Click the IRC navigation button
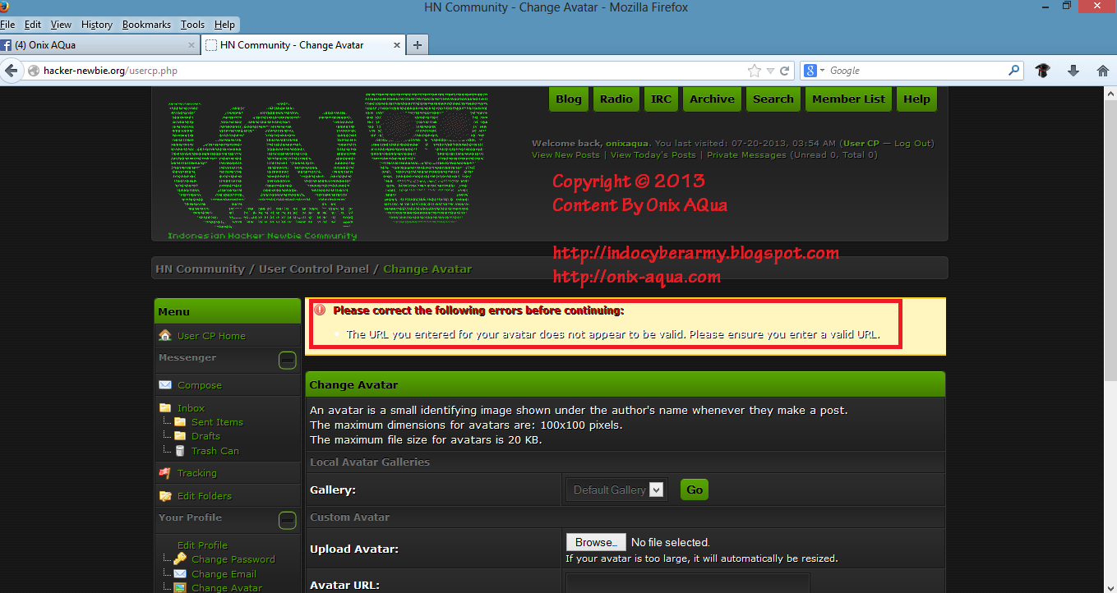Viewport: 1117px width, 593px height. (661, 99)
